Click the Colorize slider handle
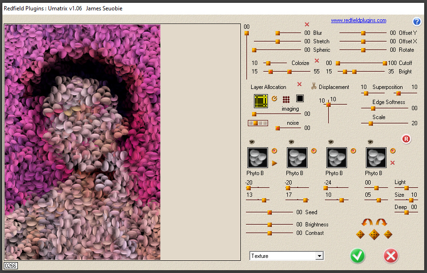The width and height of the screenshot is (427, 273). pyautogui.click(x=268, y=63)
